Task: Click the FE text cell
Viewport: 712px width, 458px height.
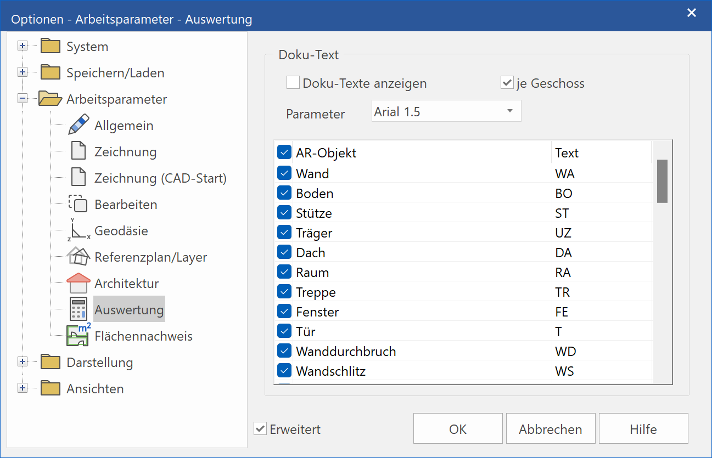Action: pyautogui.click(x=601, y=312)
